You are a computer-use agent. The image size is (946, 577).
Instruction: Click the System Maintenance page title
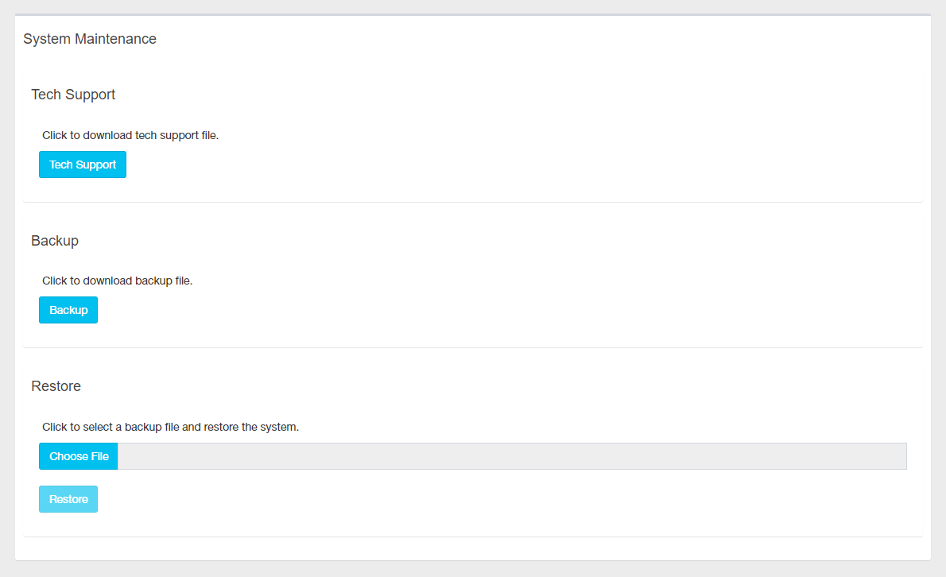90,39
